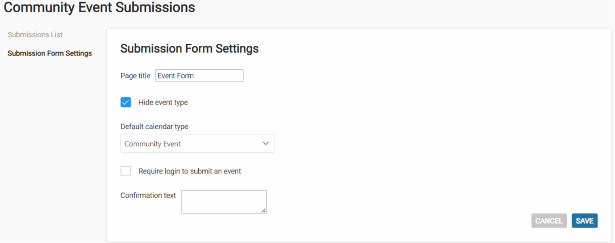Open the Submissions List page
Screen dimensions: 615x243
(x=35, y=35)
